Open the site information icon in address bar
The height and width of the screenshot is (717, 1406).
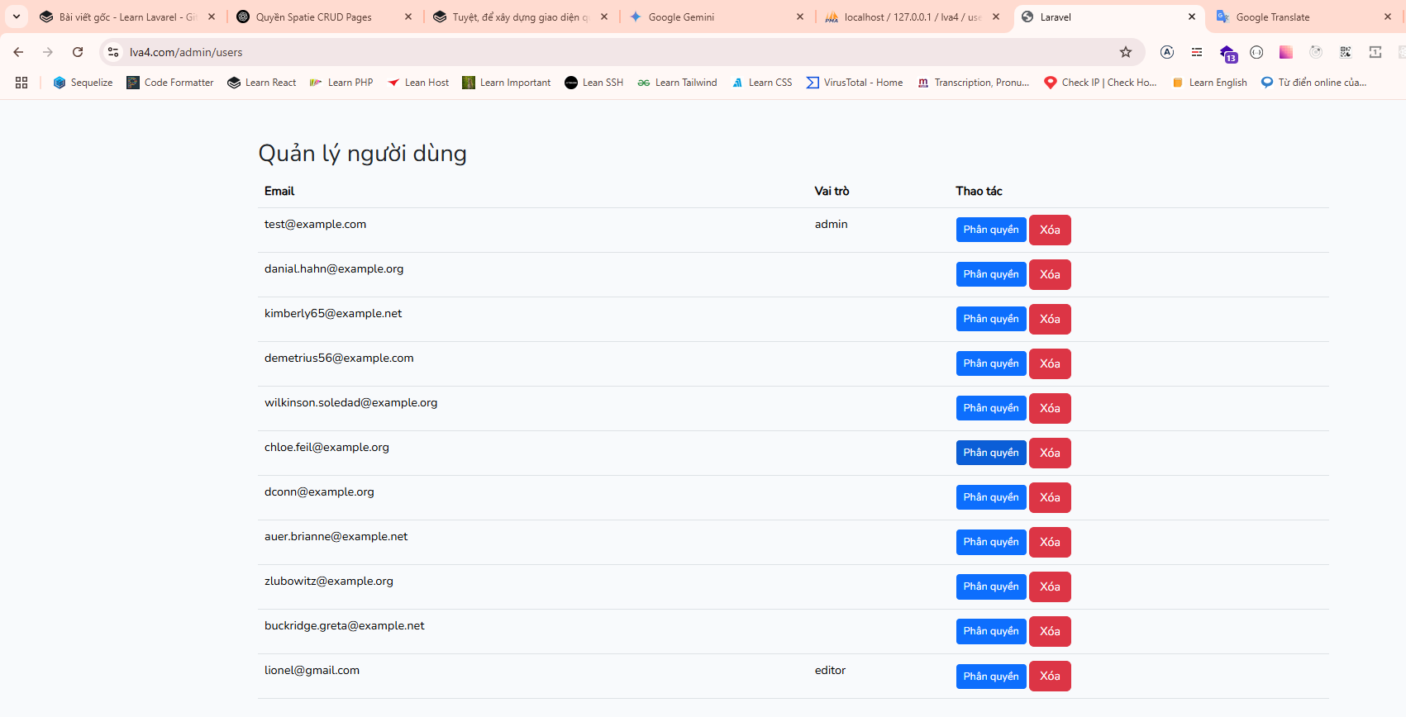[x=113, y=52]
